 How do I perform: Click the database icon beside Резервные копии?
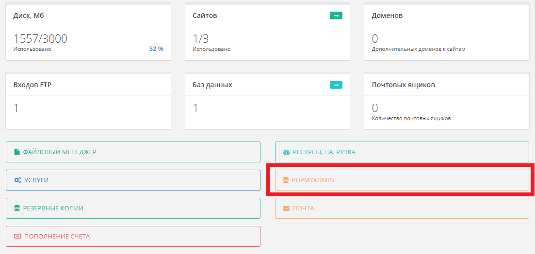(x=16, y=208)
